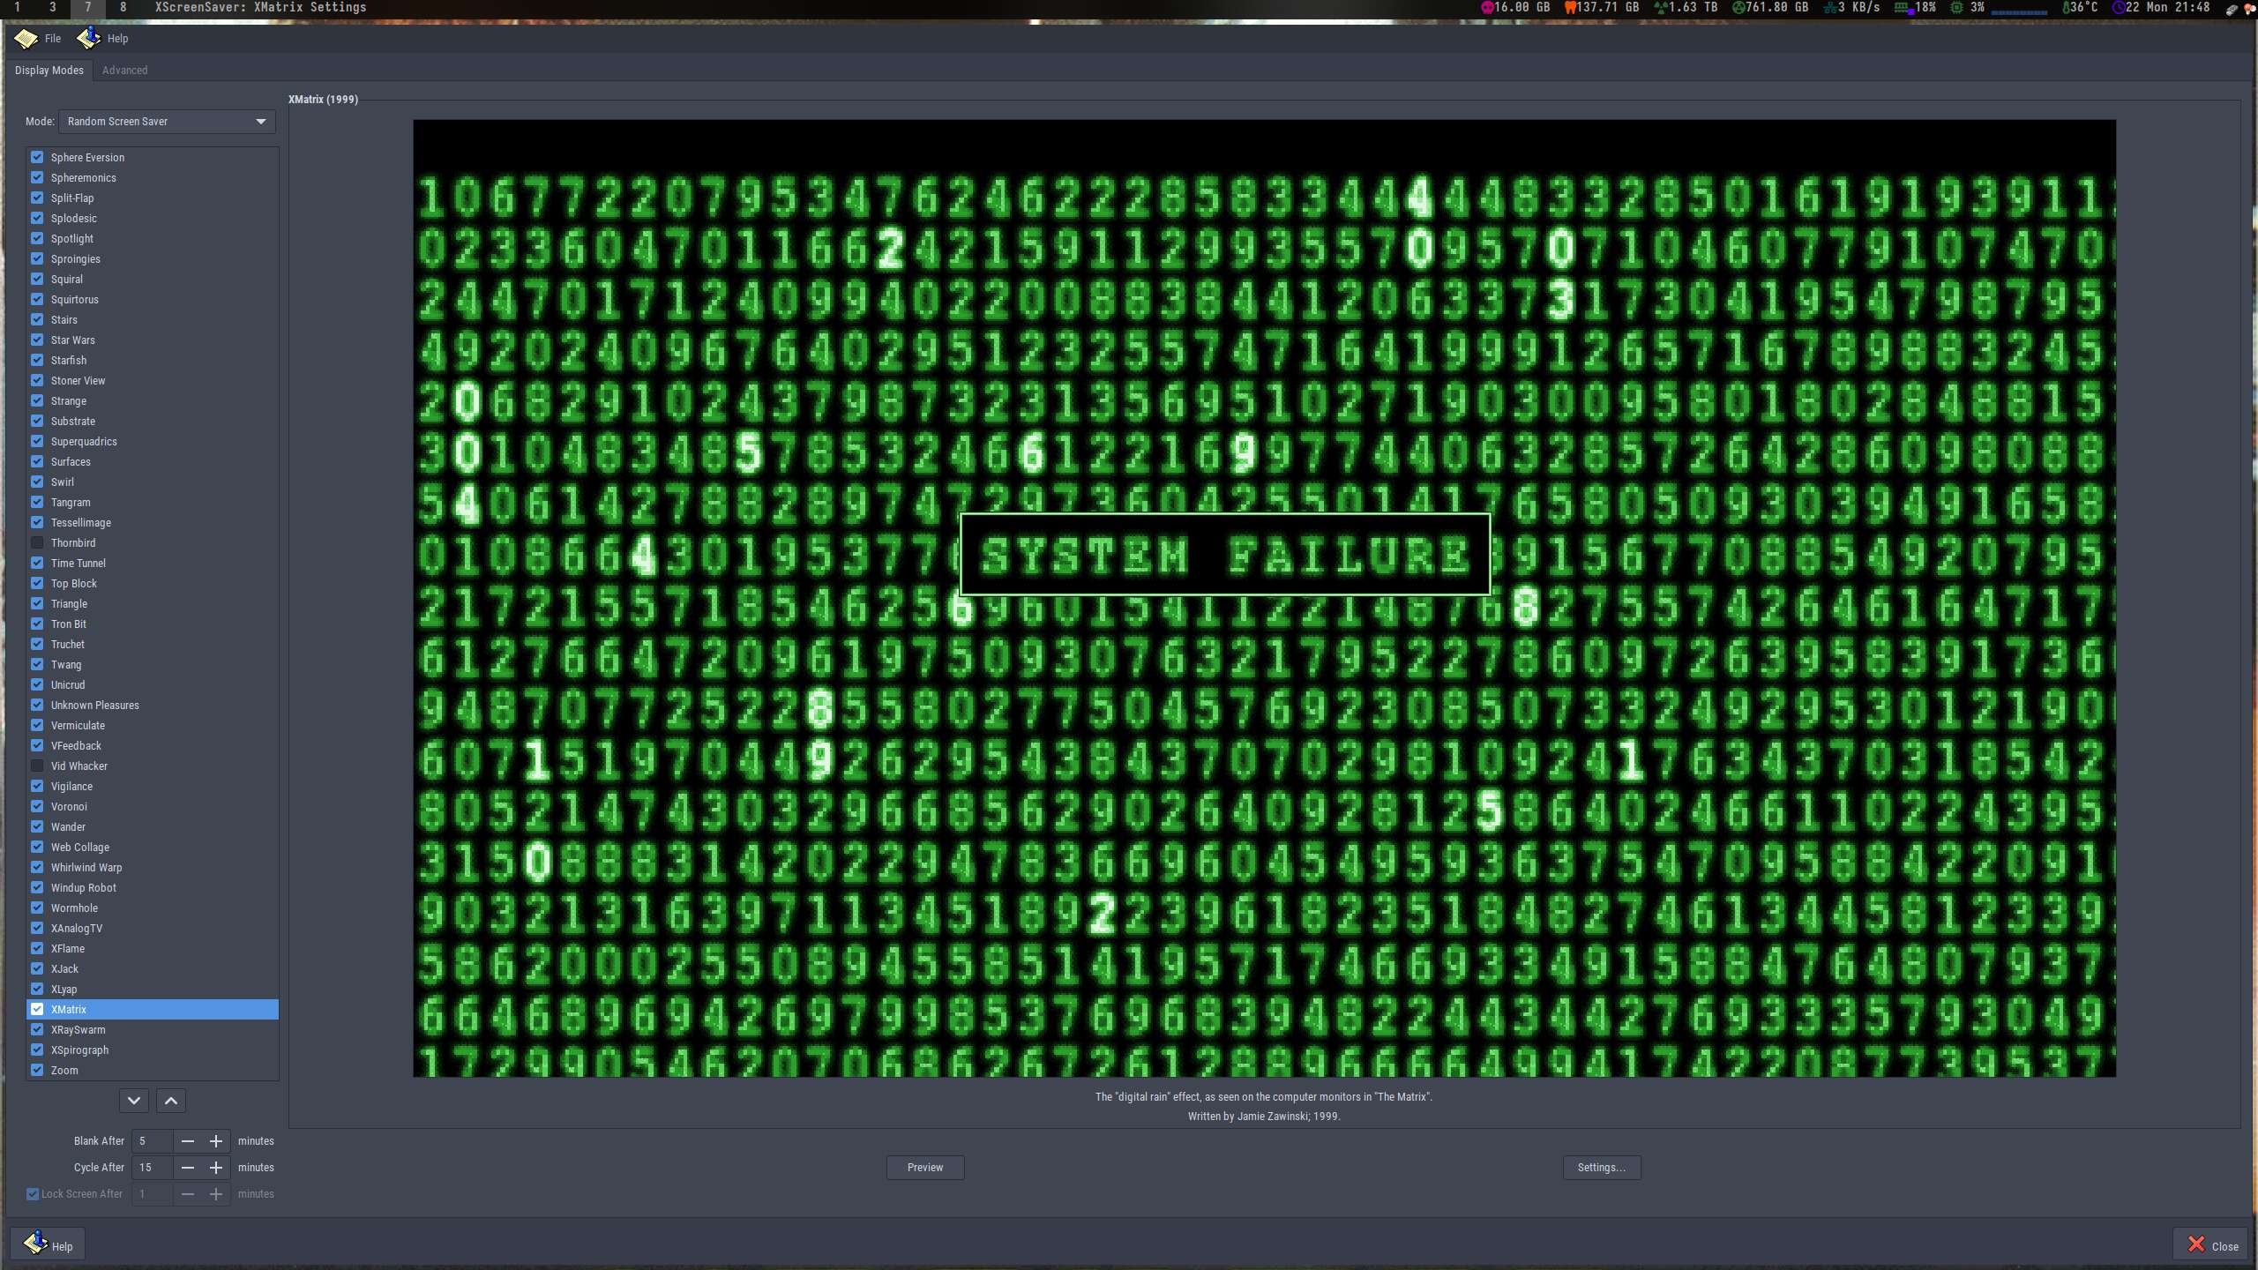
Task: Open the Settings... button
Action: point(1601,1168)
